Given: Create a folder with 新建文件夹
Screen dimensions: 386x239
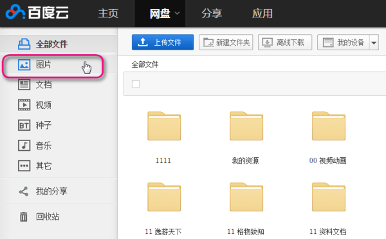Looking at the screenshot, I should pos(226,42).
